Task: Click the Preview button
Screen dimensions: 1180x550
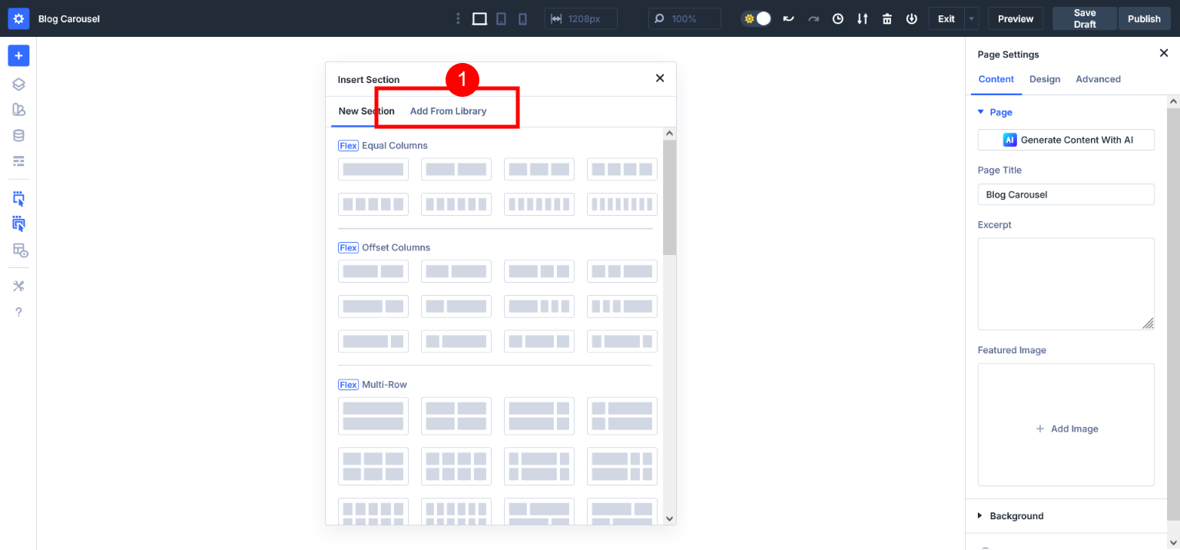Action: tap(1016, 18)
